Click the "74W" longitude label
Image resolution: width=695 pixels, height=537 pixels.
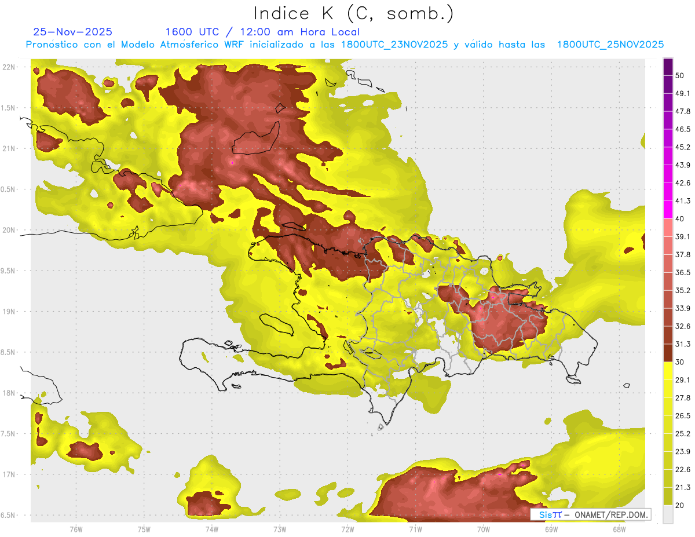(211, 529)
